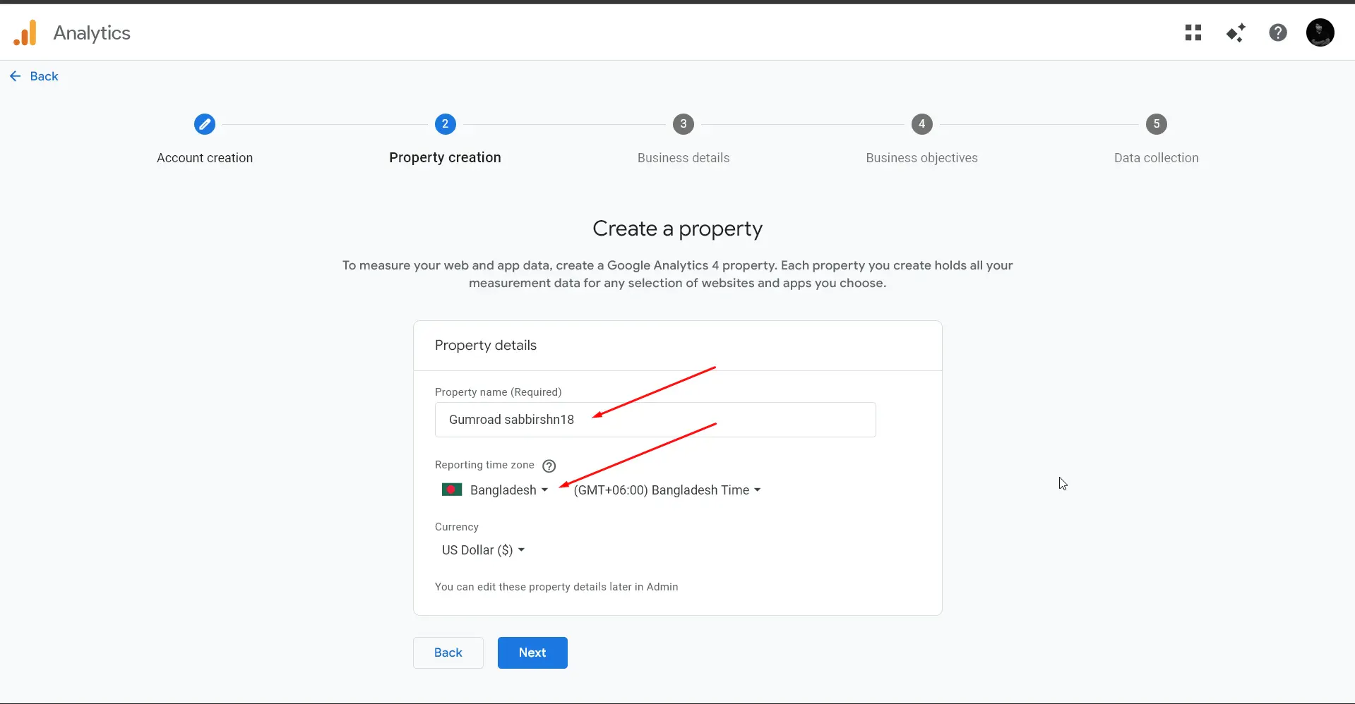The height and width of the screenshot is (704, 1355).
Task: Click the Bangladesh flag icon
Action: point(452,490)
